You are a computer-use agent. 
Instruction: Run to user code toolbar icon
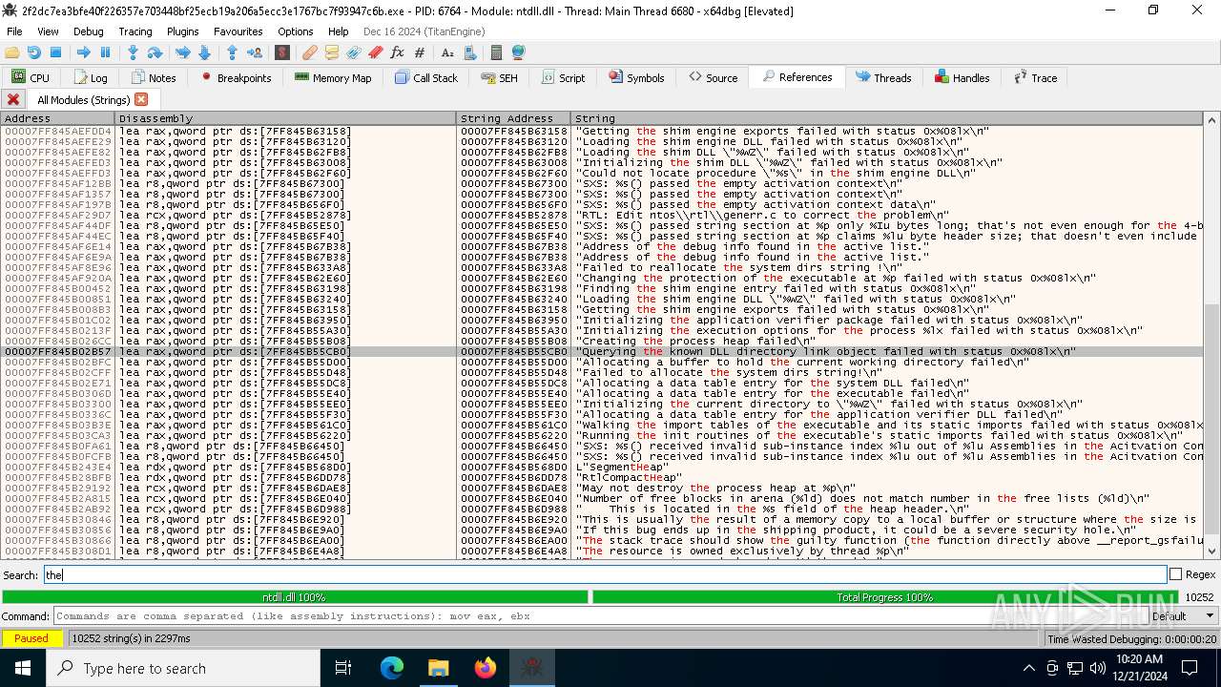(x=254, y=52)
